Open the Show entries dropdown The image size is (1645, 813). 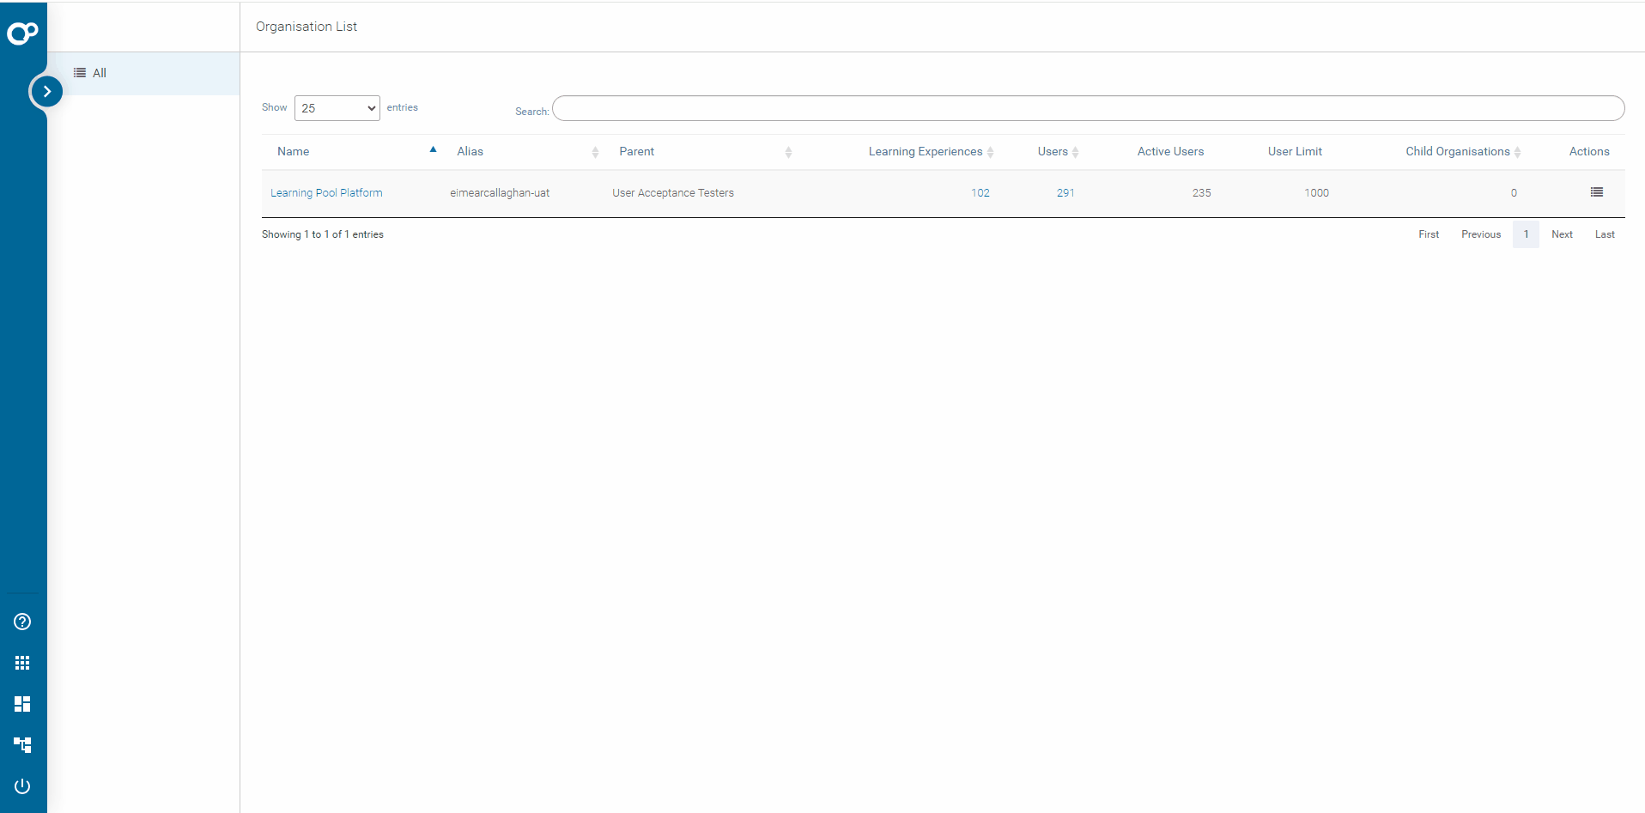click(x=337, y=108)
